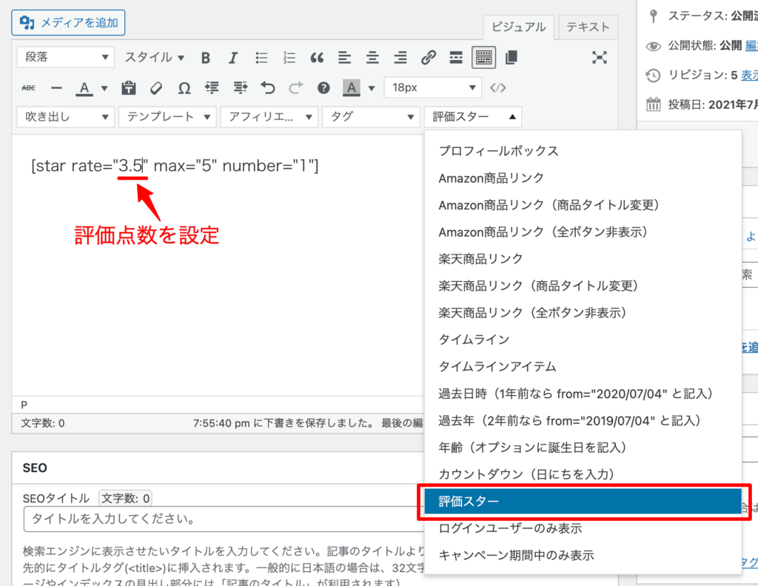This screenshot has height=586, width=758.
Task: Apply blockquote formatting
Action: pyautogui.click(x=317, y=58)
